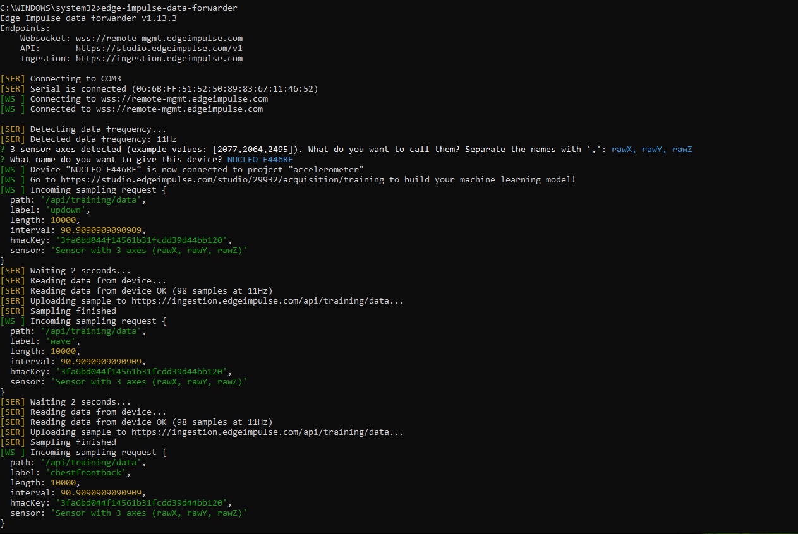The image size is (798, 534).
Task: Select the 'wave' label text
Action: pos(61,341)
